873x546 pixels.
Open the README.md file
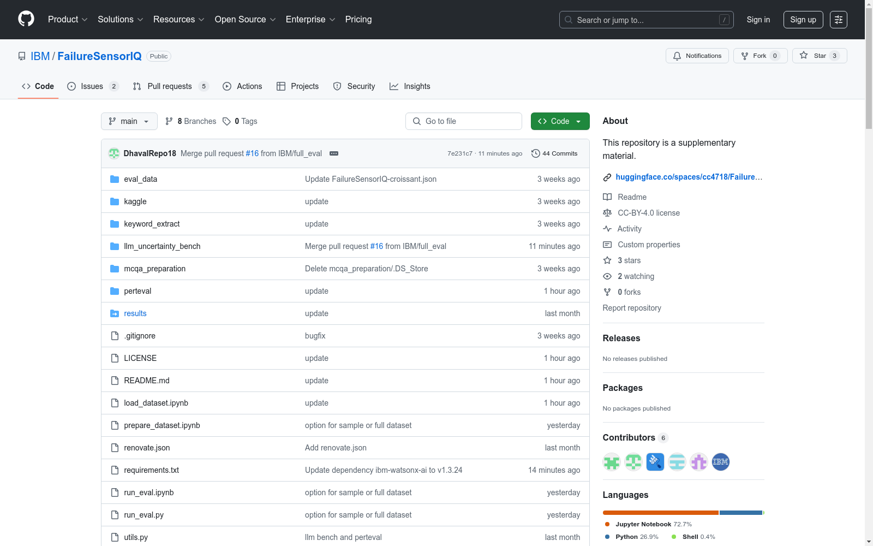pyautogui.click(x=147, y=381)
